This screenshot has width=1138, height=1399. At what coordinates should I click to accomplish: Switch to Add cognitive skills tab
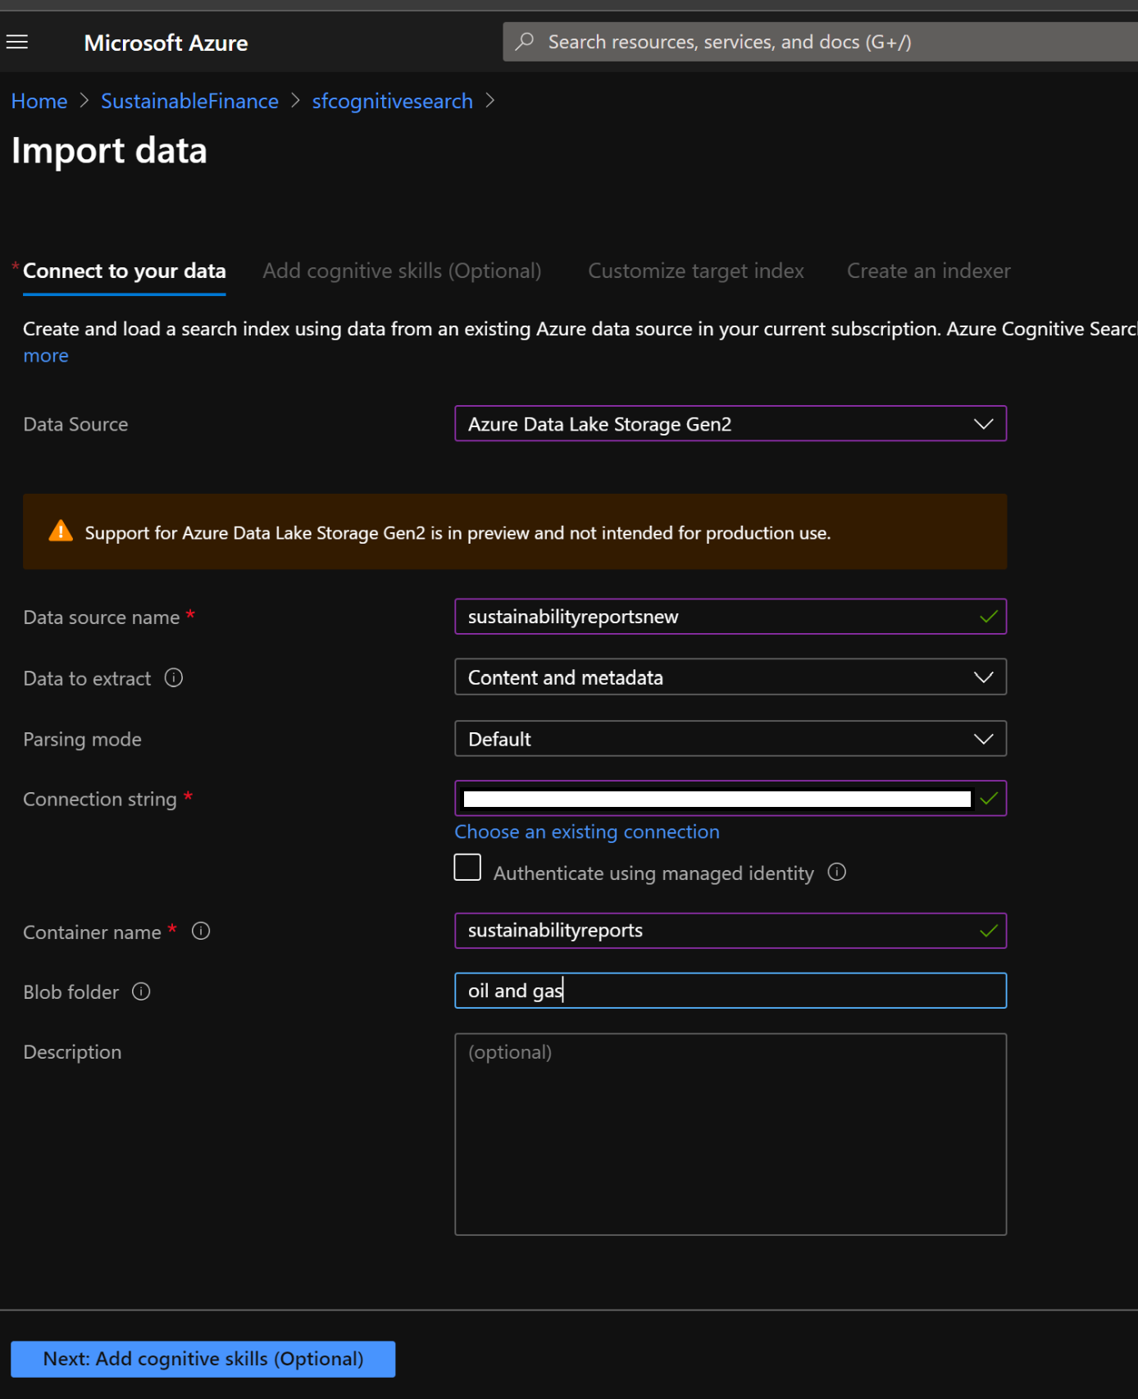pos(402,271)
